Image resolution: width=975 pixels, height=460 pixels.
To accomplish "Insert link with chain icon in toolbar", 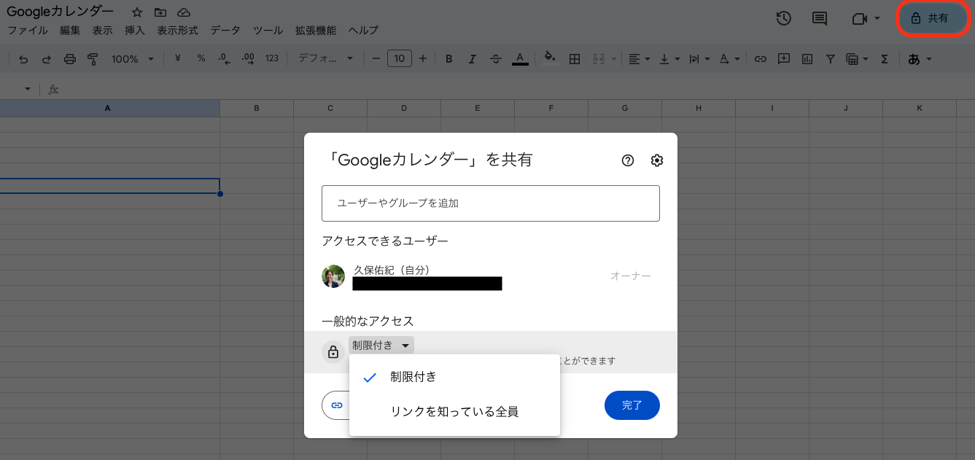I will [761, 59].
